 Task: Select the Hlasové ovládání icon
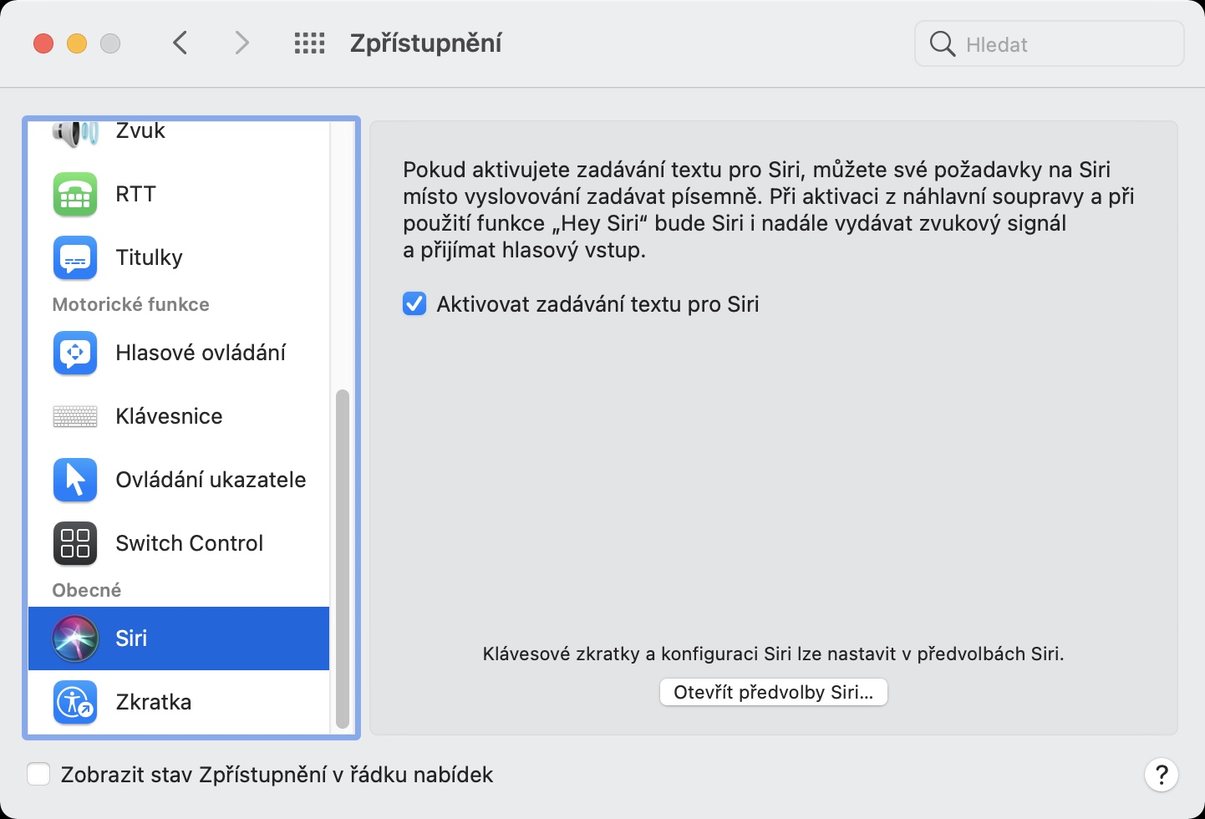pos(75,353)
